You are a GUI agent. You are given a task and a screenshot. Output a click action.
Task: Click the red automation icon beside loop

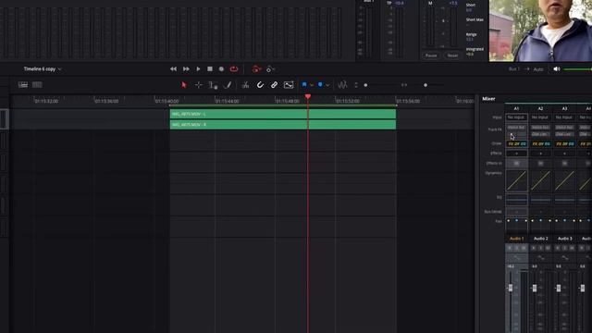256,69
